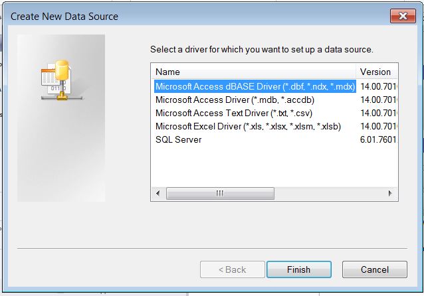Select Microsoft Access Driver (*.mdb, *.accdb)
424x296 pixels.
click(235, 100)
